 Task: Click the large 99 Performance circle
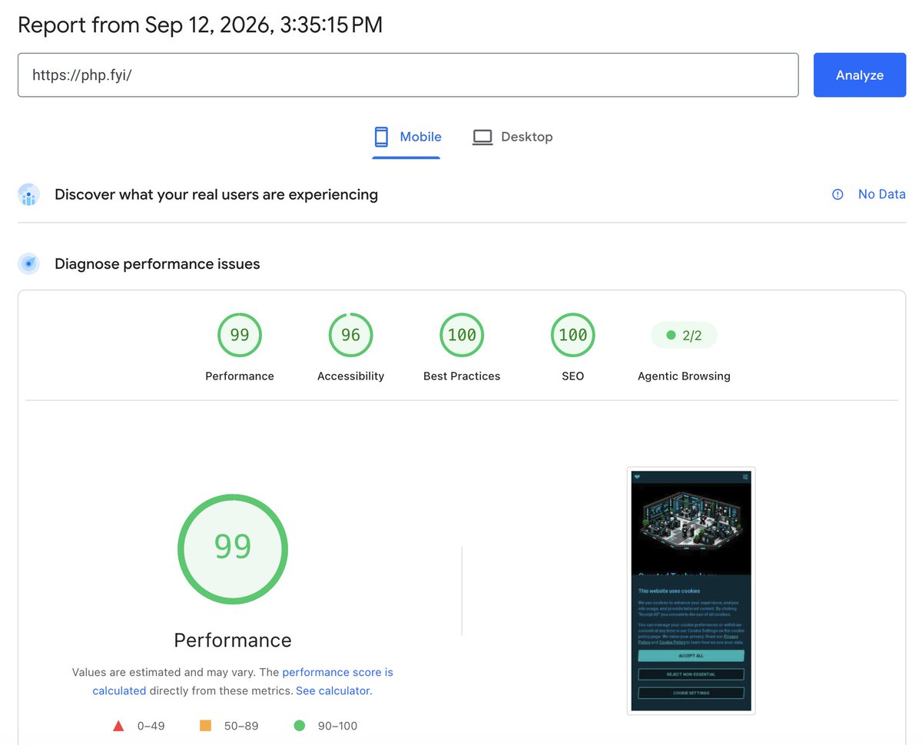tap(233, 548)
